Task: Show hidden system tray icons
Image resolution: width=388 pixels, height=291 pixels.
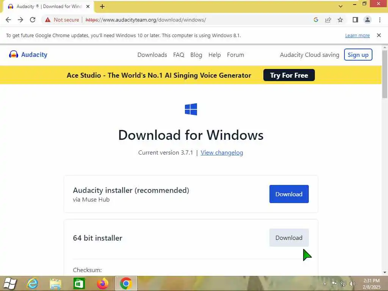Action: tap(325, 284)
